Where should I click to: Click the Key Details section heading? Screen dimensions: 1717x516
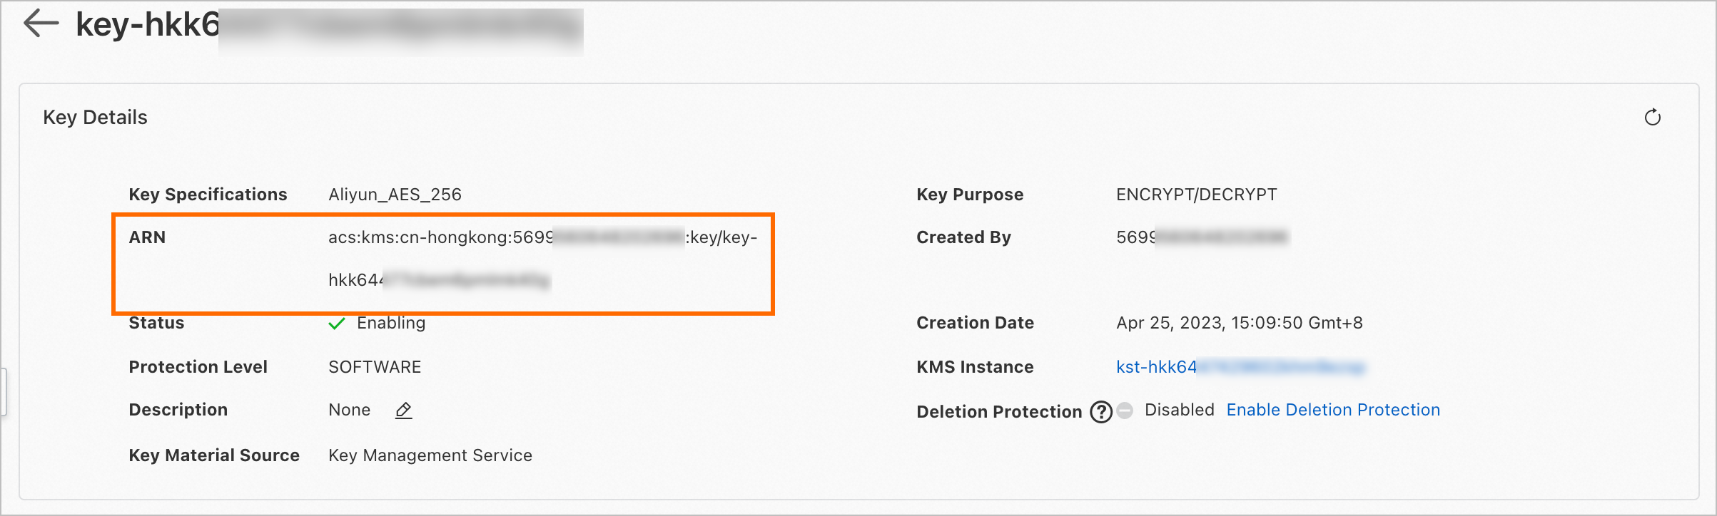pyautogui.click(x=95, y=118)
